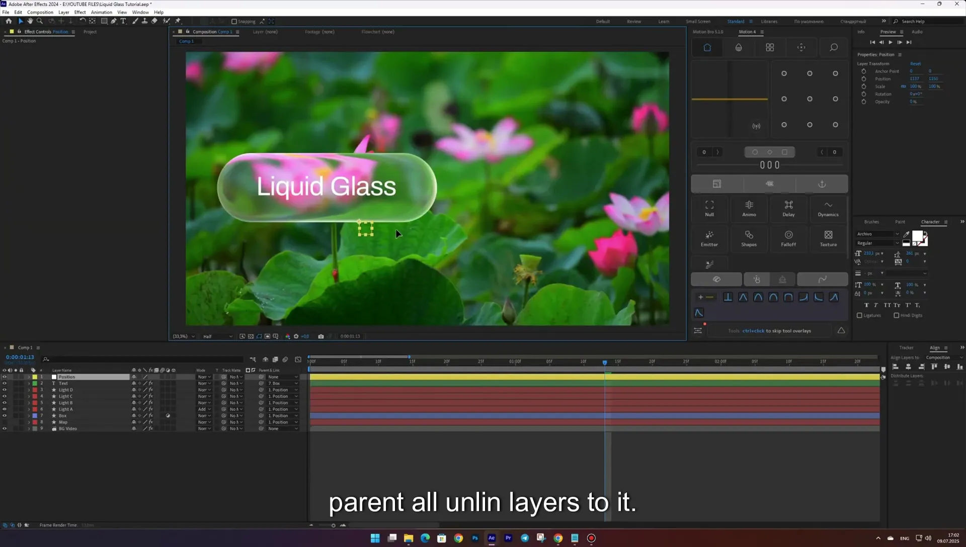Toggle the Opacity stopwatch in Properties panel
Image resolution: width=966 pixels, height=547 pixels.
click(x=864, y=102)
